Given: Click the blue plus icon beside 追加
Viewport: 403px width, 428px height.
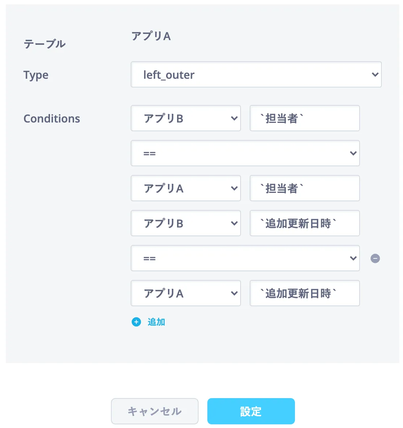Looking at the screenshot, I should (x=136, y=322).
